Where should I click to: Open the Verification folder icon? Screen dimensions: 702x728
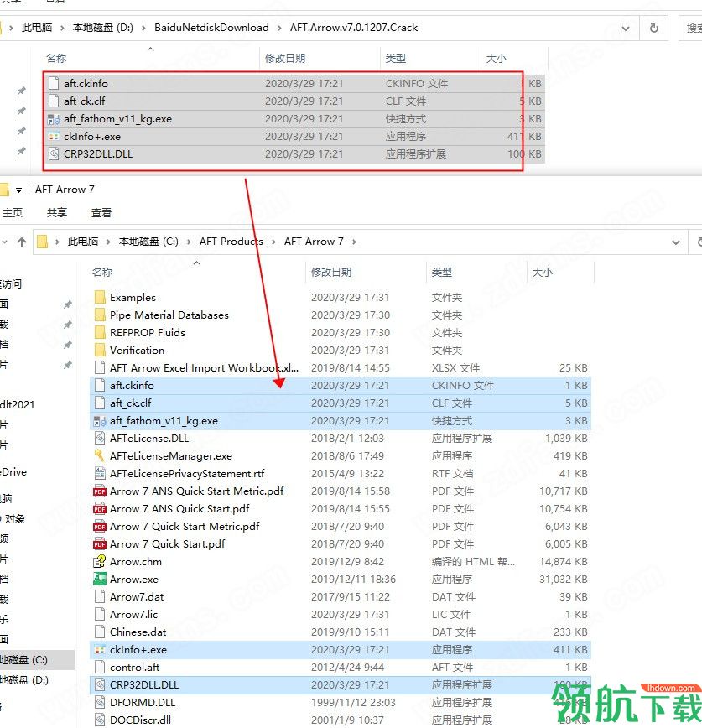pyautogui.click(x=100, y=350)
